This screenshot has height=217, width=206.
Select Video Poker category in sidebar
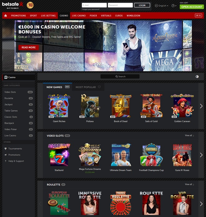pyautogui.click(x=18, y=129)
